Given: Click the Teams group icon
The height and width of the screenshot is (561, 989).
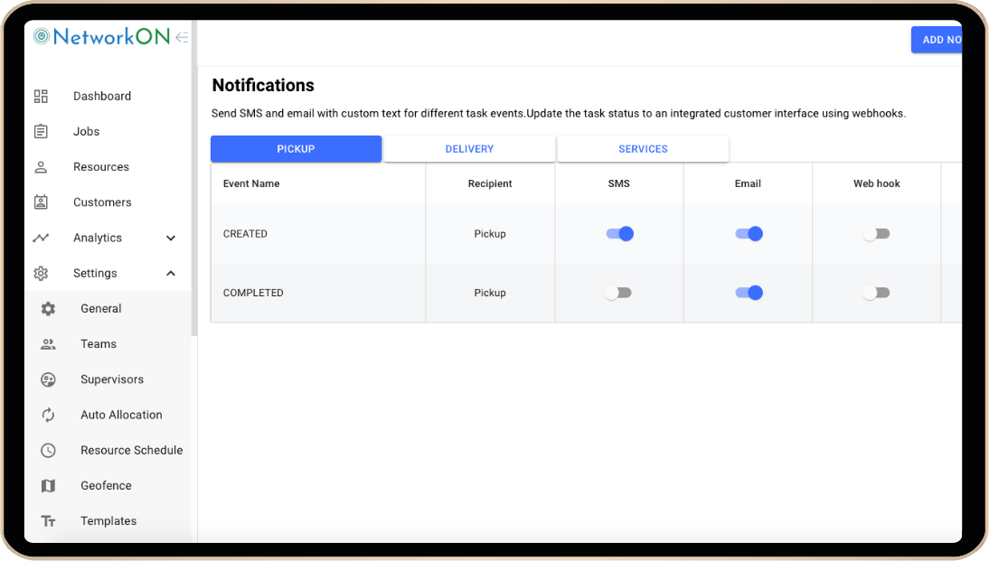Looking at the screenshot, I should tap(49, 344).
